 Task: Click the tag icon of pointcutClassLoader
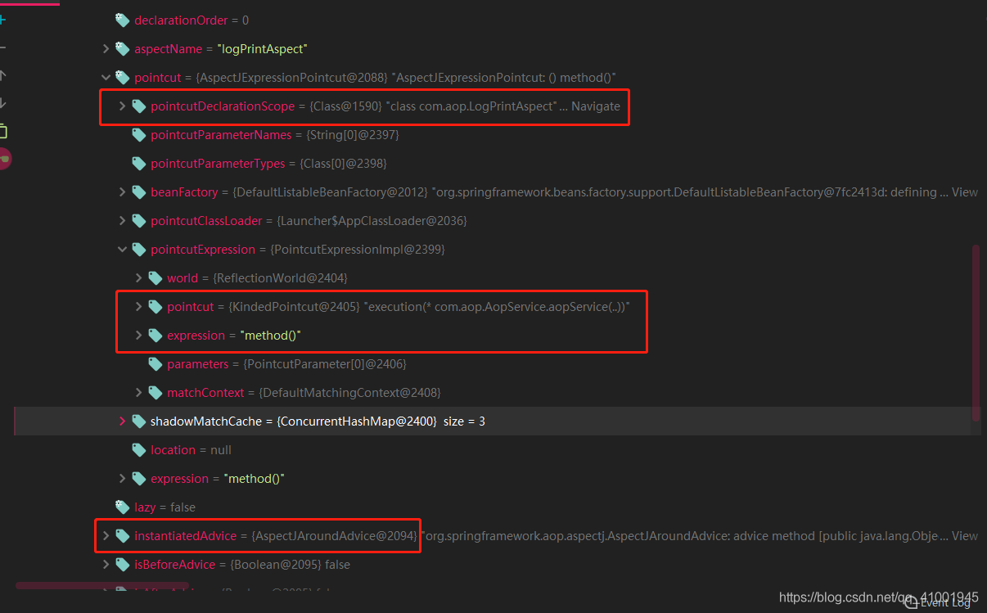(139, 221)
